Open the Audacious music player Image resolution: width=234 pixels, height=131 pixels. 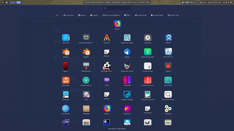point(148,39)
